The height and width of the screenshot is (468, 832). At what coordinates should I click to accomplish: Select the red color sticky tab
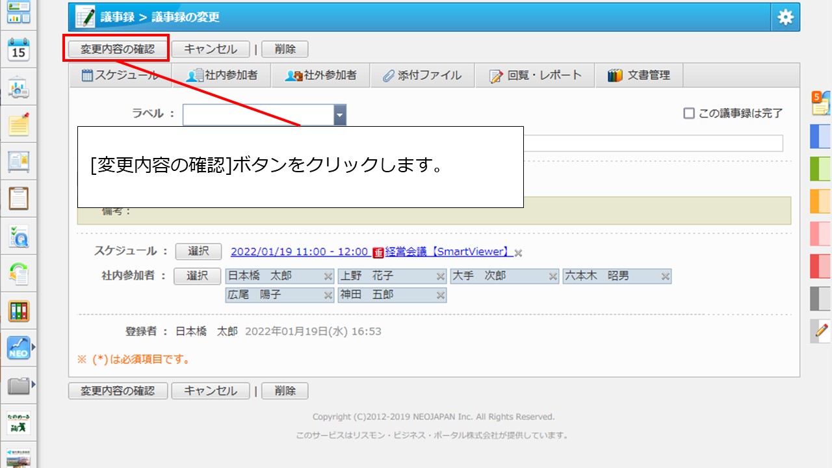click(x=821, y=266)
